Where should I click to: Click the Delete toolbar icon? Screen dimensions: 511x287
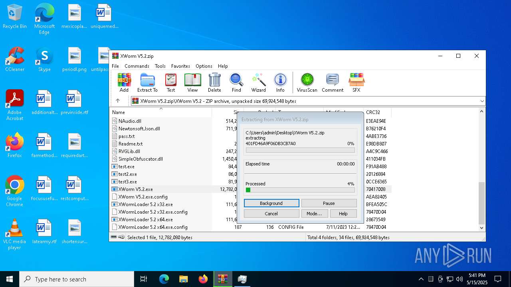214,83
